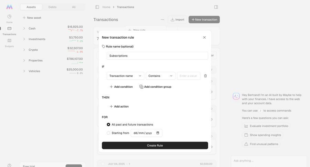310x167 pixels.
Task: Switch to the All tab
Action: tap(74, 7)
